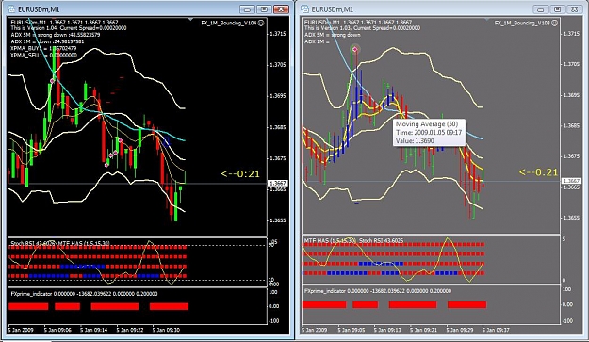Click '5 Jan 09:14' on left time axis
Viewport: 589px width, 342px height.
tap(93, 330)
